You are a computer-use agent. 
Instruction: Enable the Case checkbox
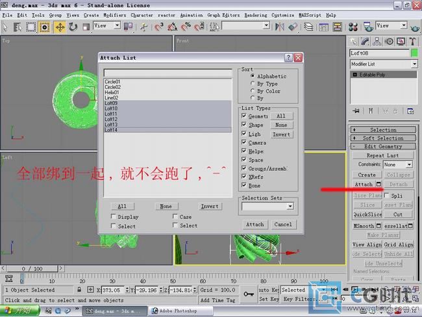[175, 216]
